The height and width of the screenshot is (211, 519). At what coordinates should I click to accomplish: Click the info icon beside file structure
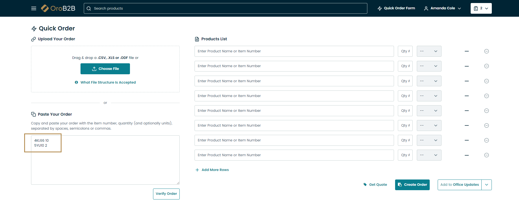(x=76, y=82)
